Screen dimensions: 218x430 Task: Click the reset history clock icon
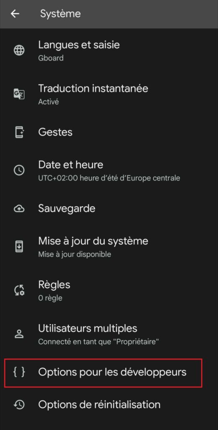(x=19, y=404)
